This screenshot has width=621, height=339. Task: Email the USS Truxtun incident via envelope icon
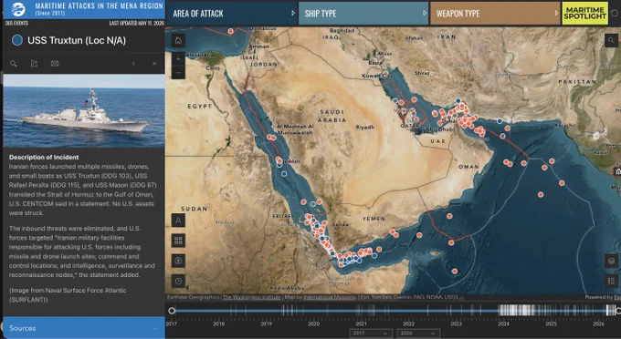[x=55, y=64]
